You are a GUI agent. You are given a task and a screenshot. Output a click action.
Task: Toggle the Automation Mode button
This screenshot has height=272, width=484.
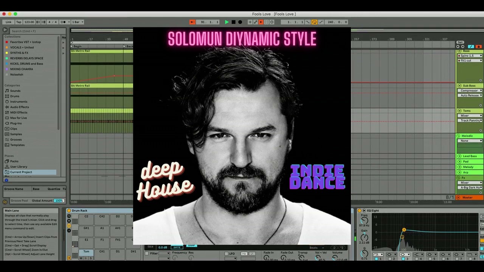[471, 46]
